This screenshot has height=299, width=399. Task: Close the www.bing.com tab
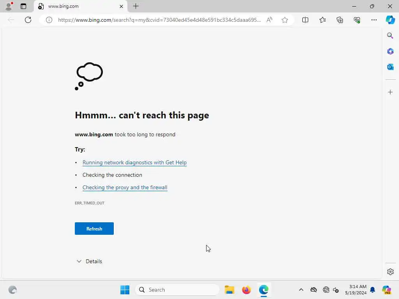[122, 6]
